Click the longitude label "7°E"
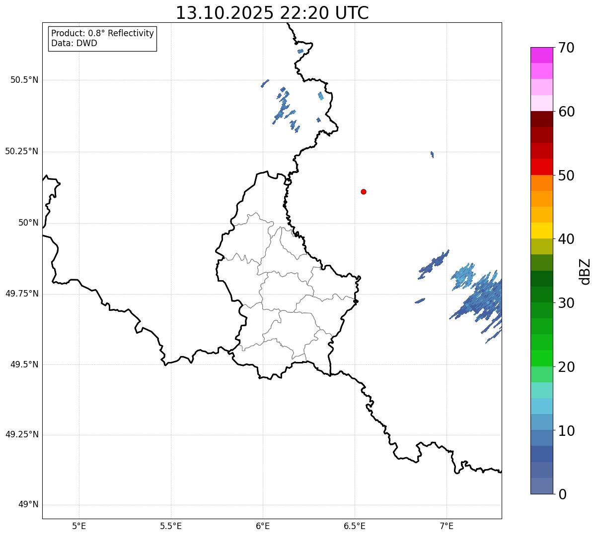Screen dimensions: 597x536 447,526
